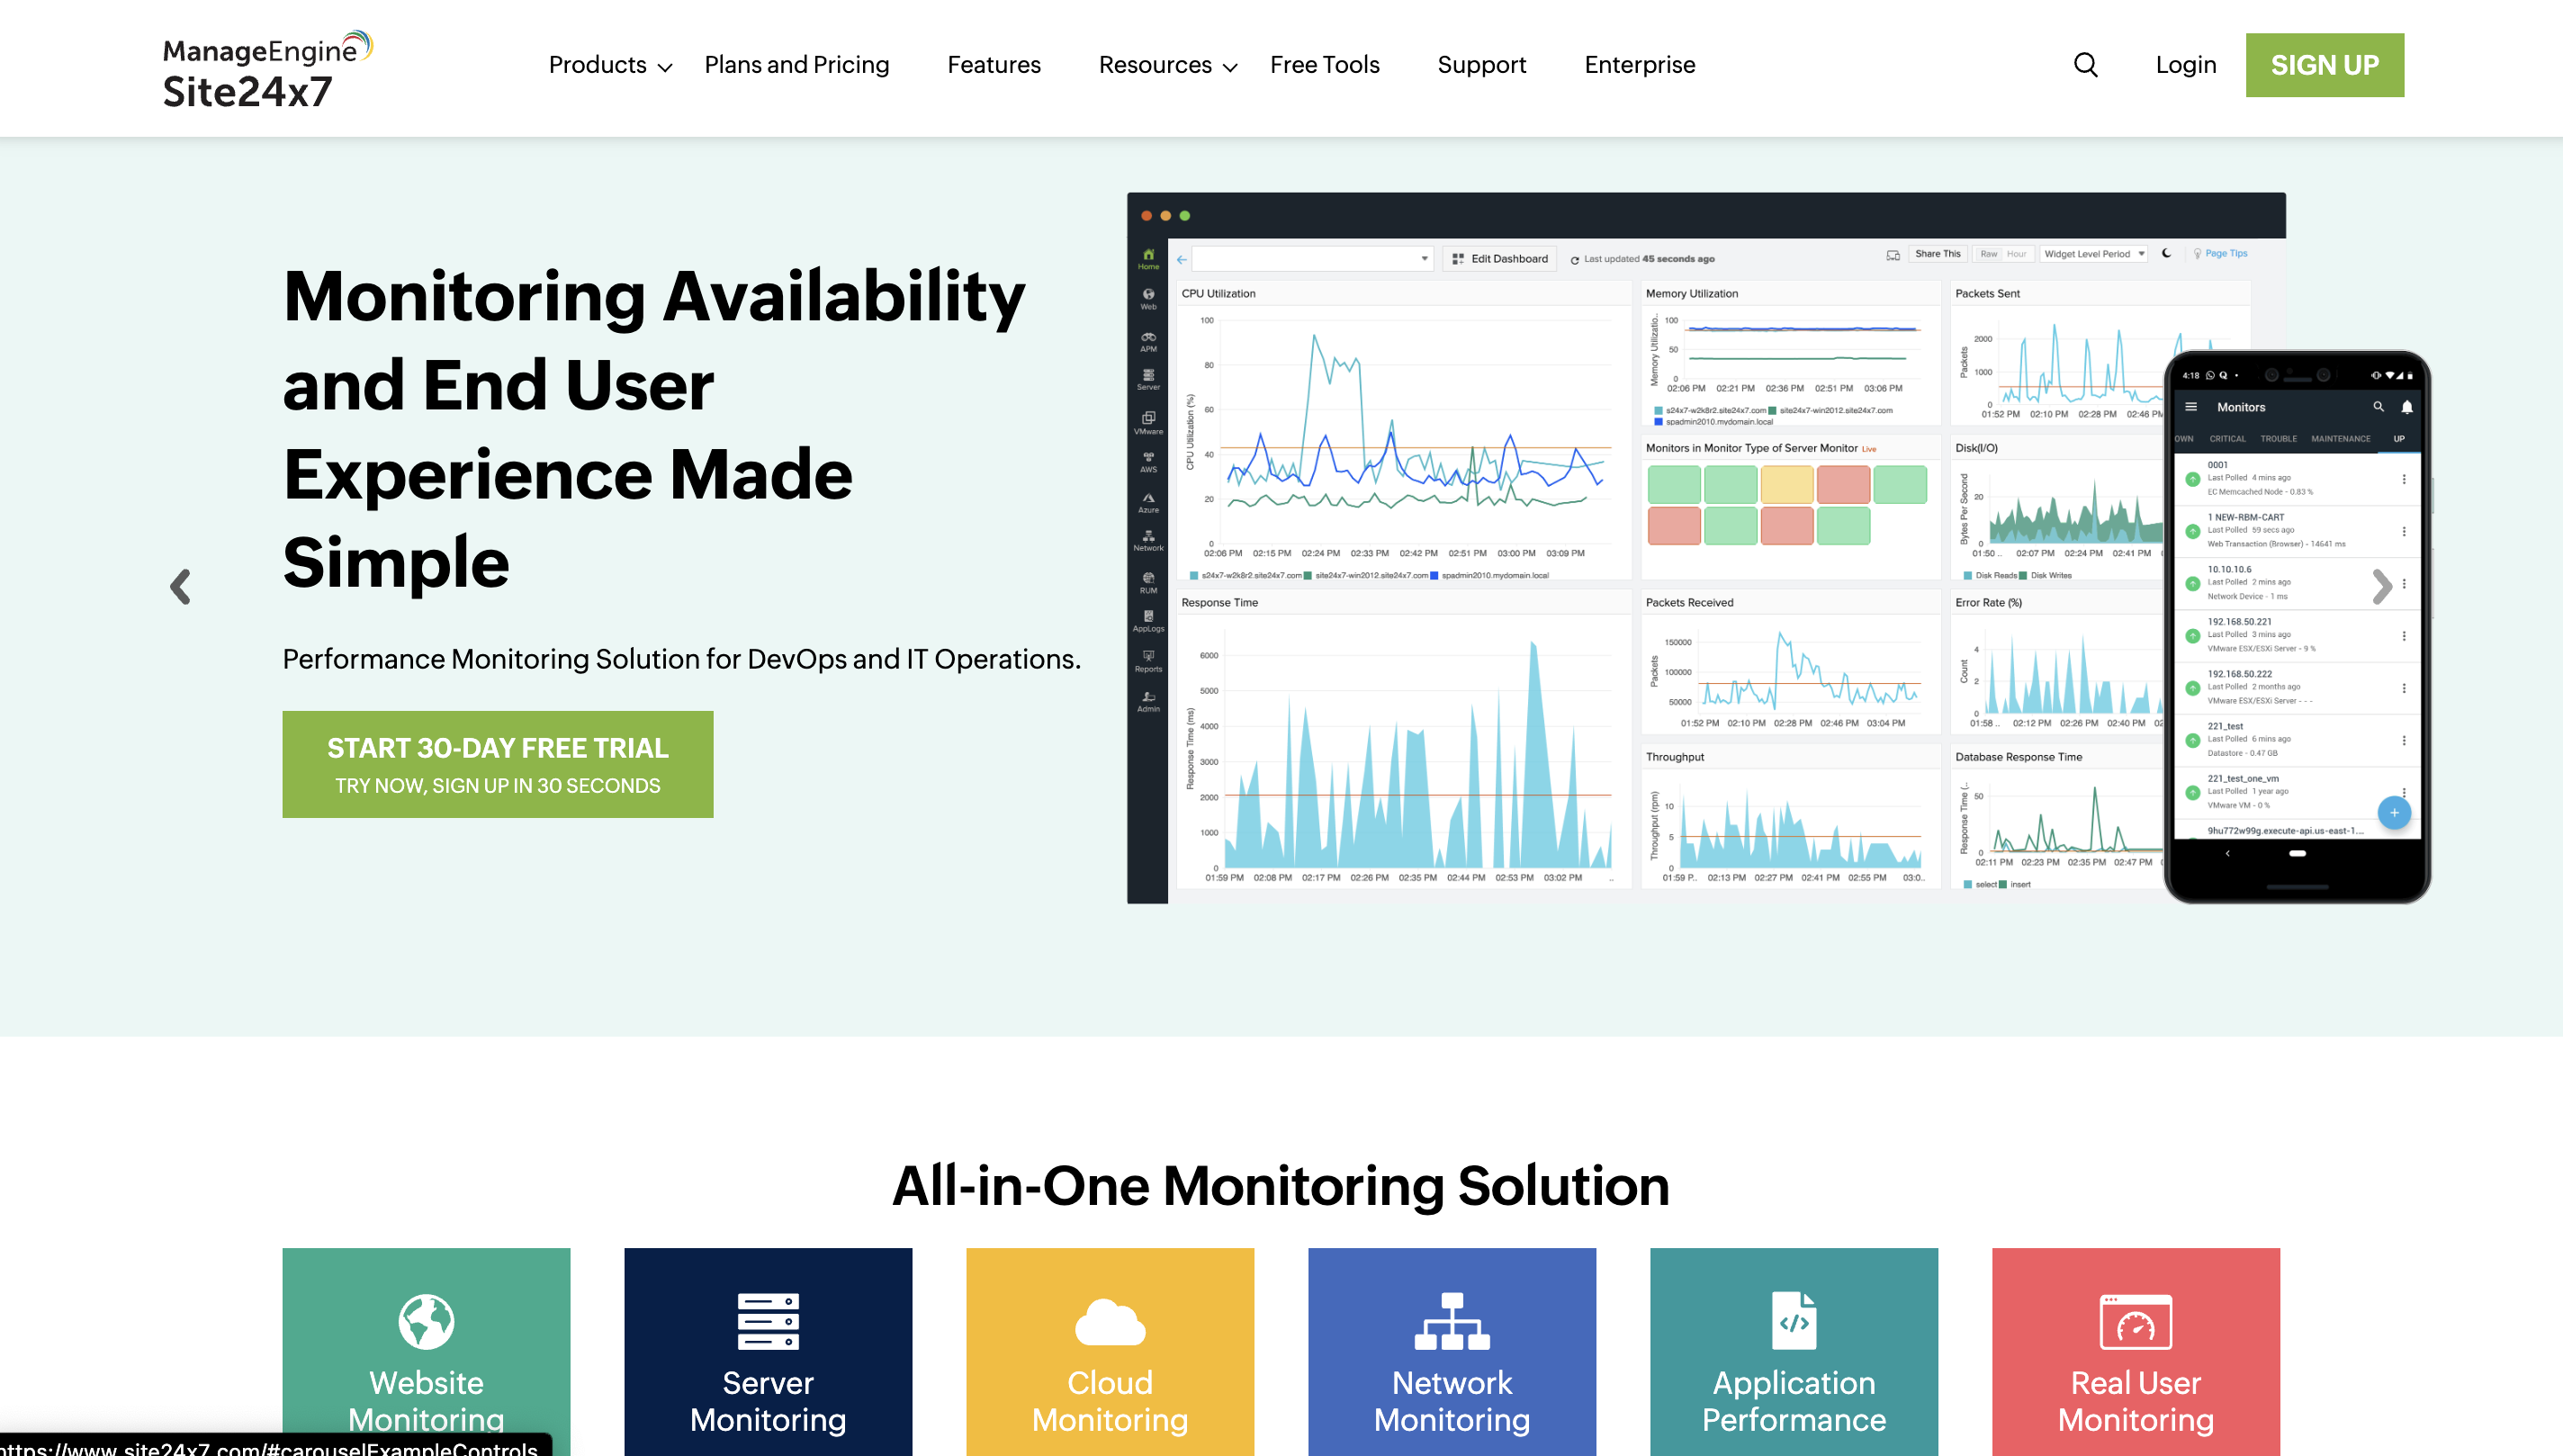Open the Server Monitoring tile
The width and height of the screenshot is (2563, 1456).
click(768, 1351)
